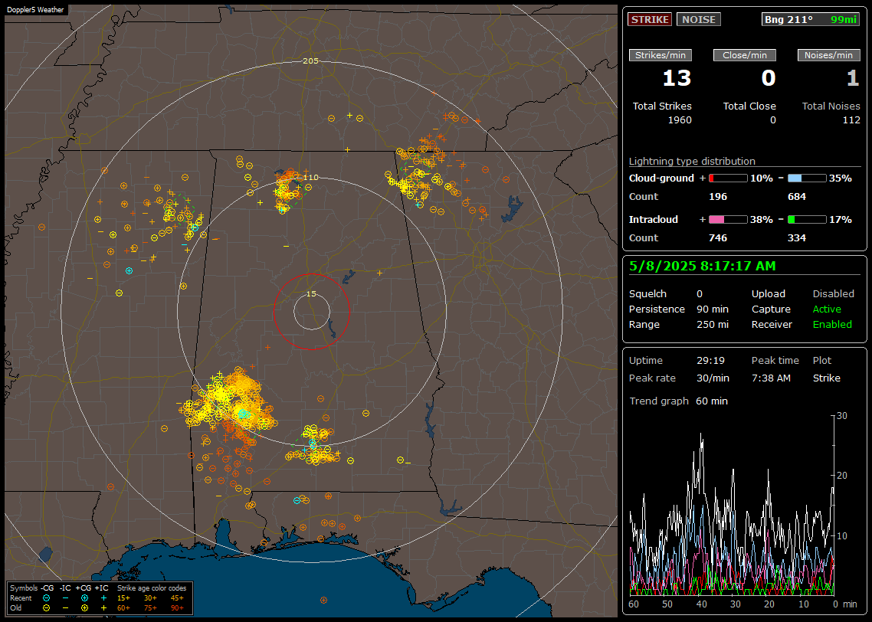Viewport: 872px width, 622px height.
Task: Click the old -IC yellow dash in legend
Action: pyautogui.click(x=66, y=608)
